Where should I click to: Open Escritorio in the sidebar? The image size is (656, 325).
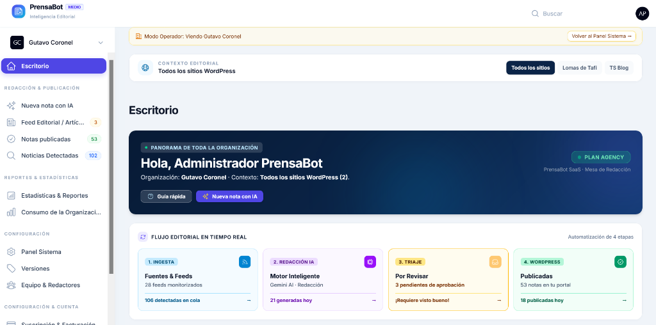pos(54,66)
